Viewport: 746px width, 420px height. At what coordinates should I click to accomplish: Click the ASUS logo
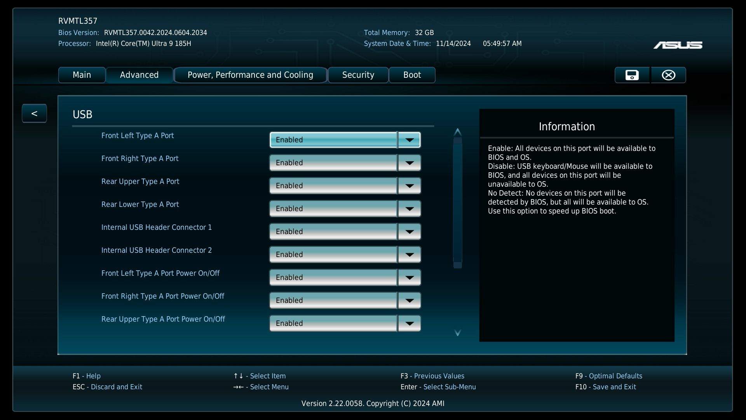(678, 45)
